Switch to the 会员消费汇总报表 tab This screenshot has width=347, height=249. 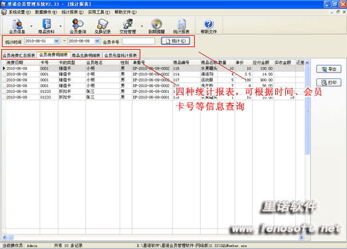coord(19,55)
